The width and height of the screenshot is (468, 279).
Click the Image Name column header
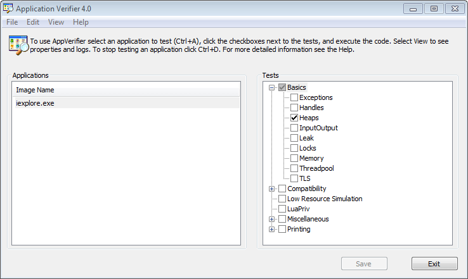126,90
